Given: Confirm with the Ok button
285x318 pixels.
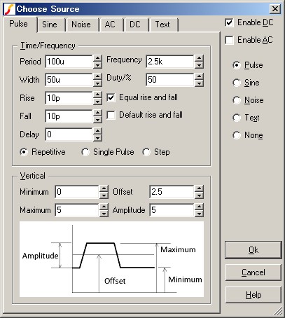Looking at the screenshot, I should tap(253, 250).
